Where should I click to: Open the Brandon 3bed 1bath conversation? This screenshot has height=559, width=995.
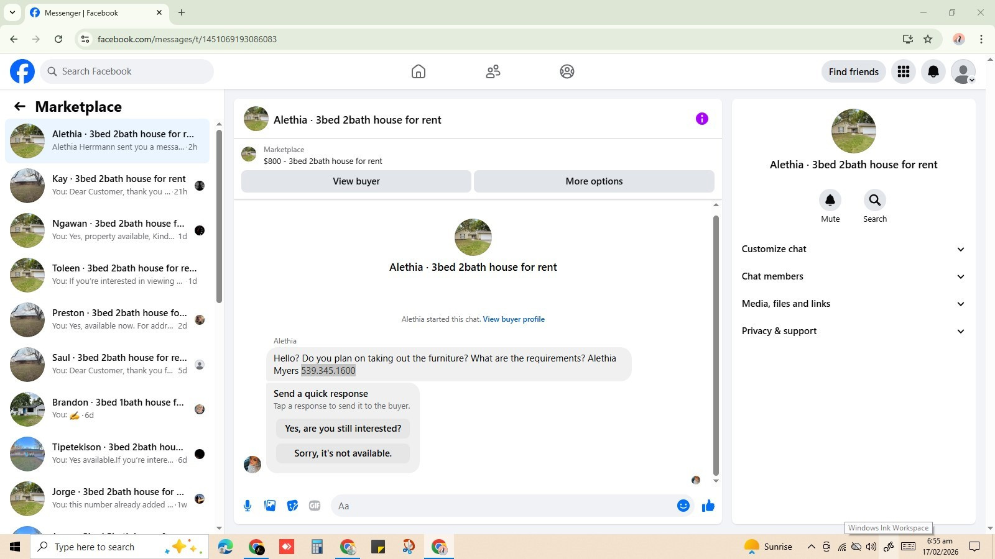(x=107, y=409)
